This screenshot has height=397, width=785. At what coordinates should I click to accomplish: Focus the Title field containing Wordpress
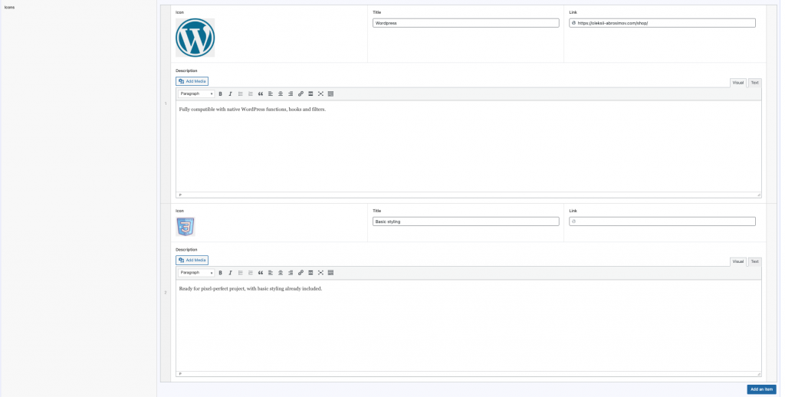tap(465, 23)
